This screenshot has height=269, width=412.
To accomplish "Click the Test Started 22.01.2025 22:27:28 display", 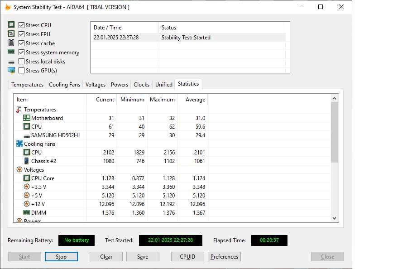I will [171, 240].
